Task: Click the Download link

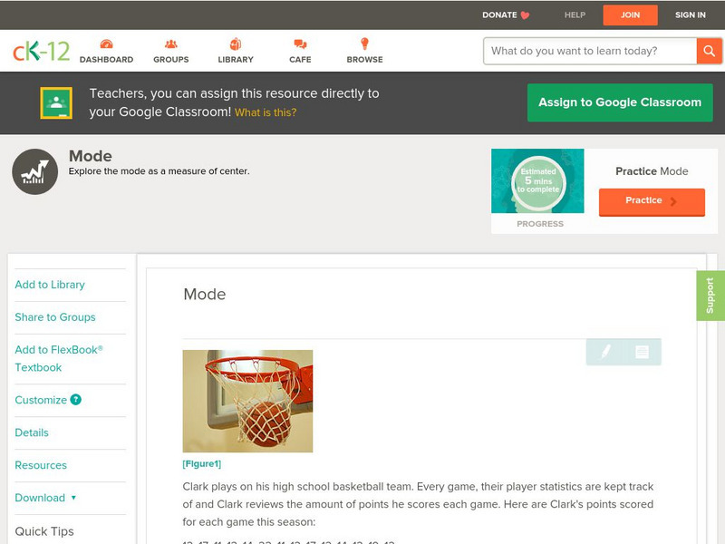Action: point(40,498)
